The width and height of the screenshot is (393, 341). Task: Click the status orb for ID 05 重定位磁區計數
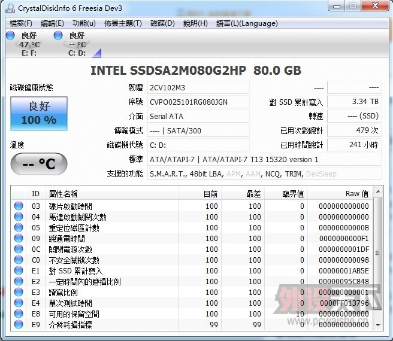point(19,227)
